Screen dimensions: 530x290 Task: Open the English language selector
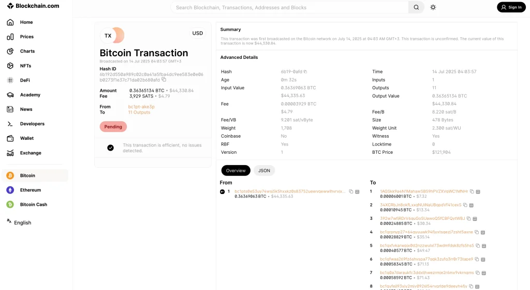point(19,222)
